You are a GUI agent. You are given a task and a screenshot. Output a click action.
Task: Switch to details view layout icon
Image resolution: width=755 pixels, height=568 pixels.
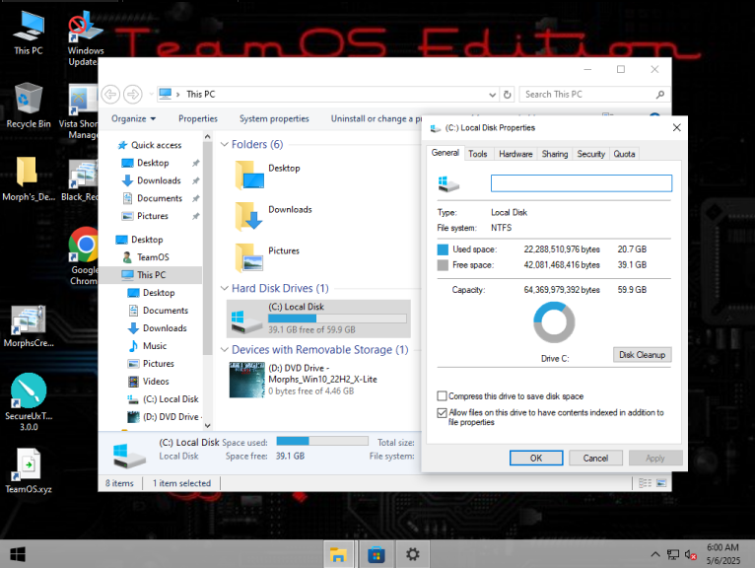pos(645,483)
